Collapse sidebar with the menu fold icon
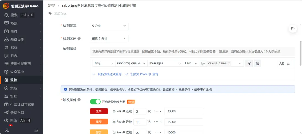This screenshot has height=134, width=302. tap(36, 130)
